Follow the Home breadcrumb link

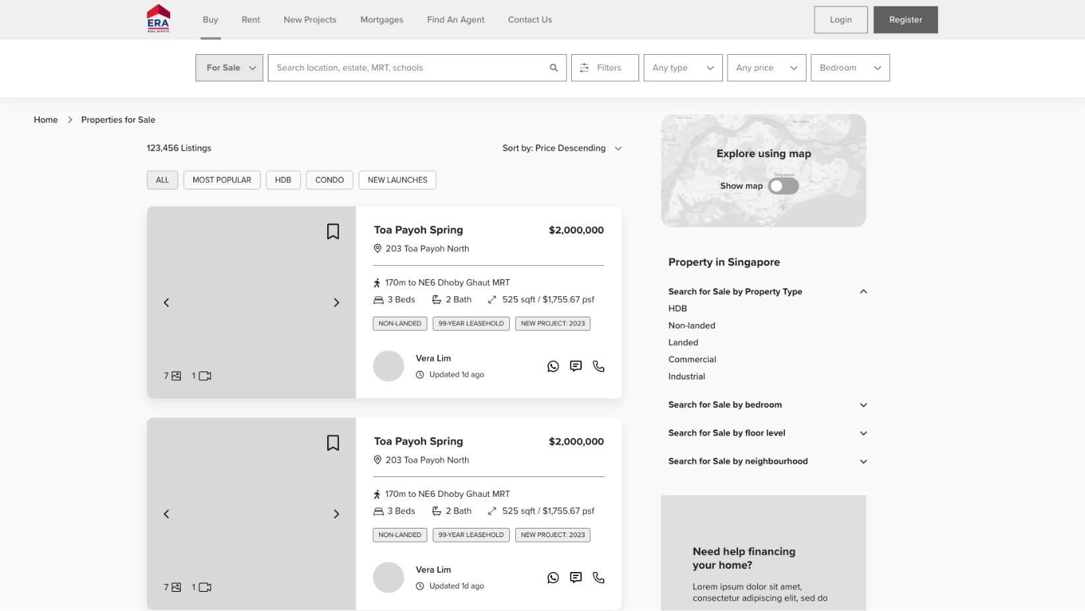coord(46,120)
